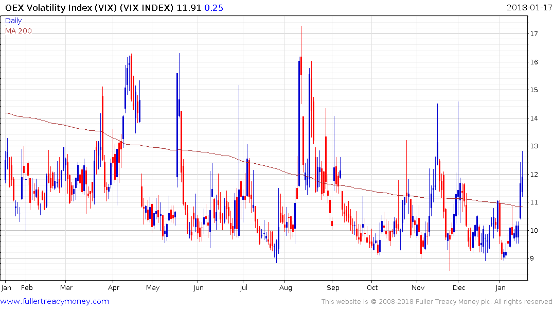Select the change value 0.25
The image size is (553, 309).
coord(213,8)
